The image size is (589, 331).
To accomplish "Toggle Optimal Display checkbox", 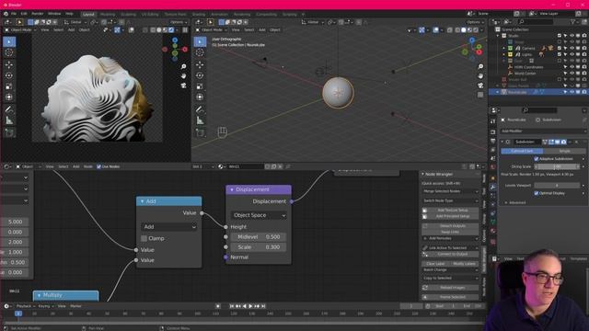I will coord(536,193).
